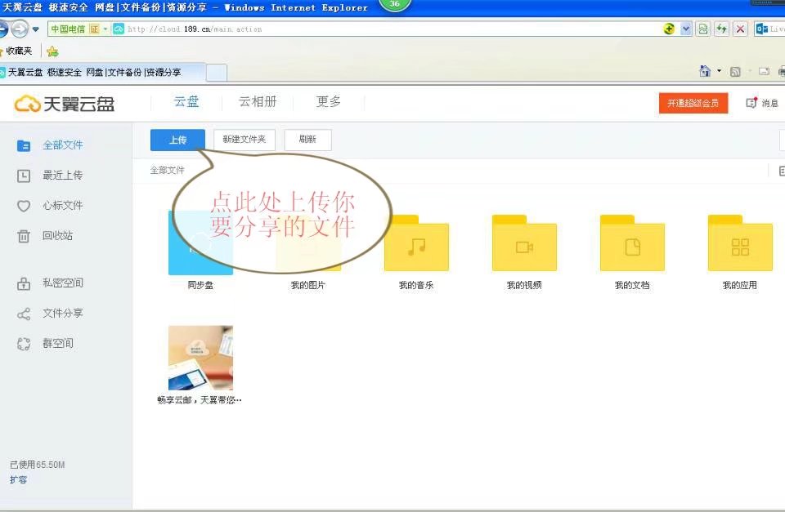
Task: Click the 同步盘 folder label
Action: 200,285
